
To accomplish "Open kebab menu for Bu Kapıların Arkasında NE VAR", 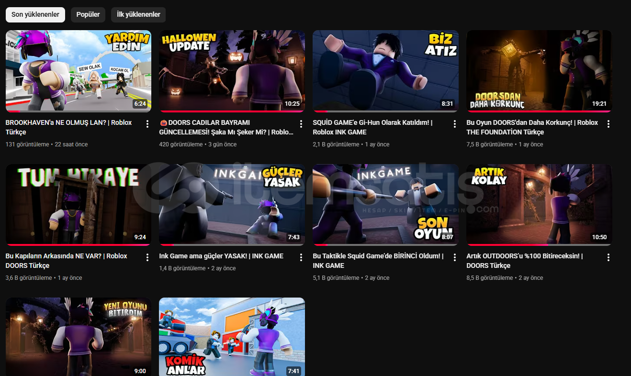I will 147,257.
